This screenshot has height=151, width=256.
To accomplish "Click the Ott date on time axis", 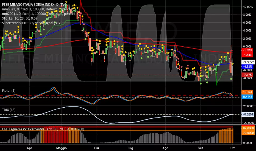I will click(232, 148).
